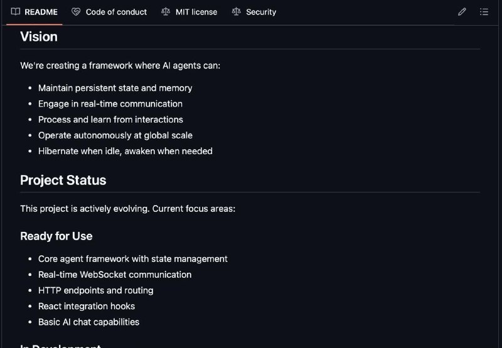Click the Vision heading

pyautogui.click(x=39, y=36)
